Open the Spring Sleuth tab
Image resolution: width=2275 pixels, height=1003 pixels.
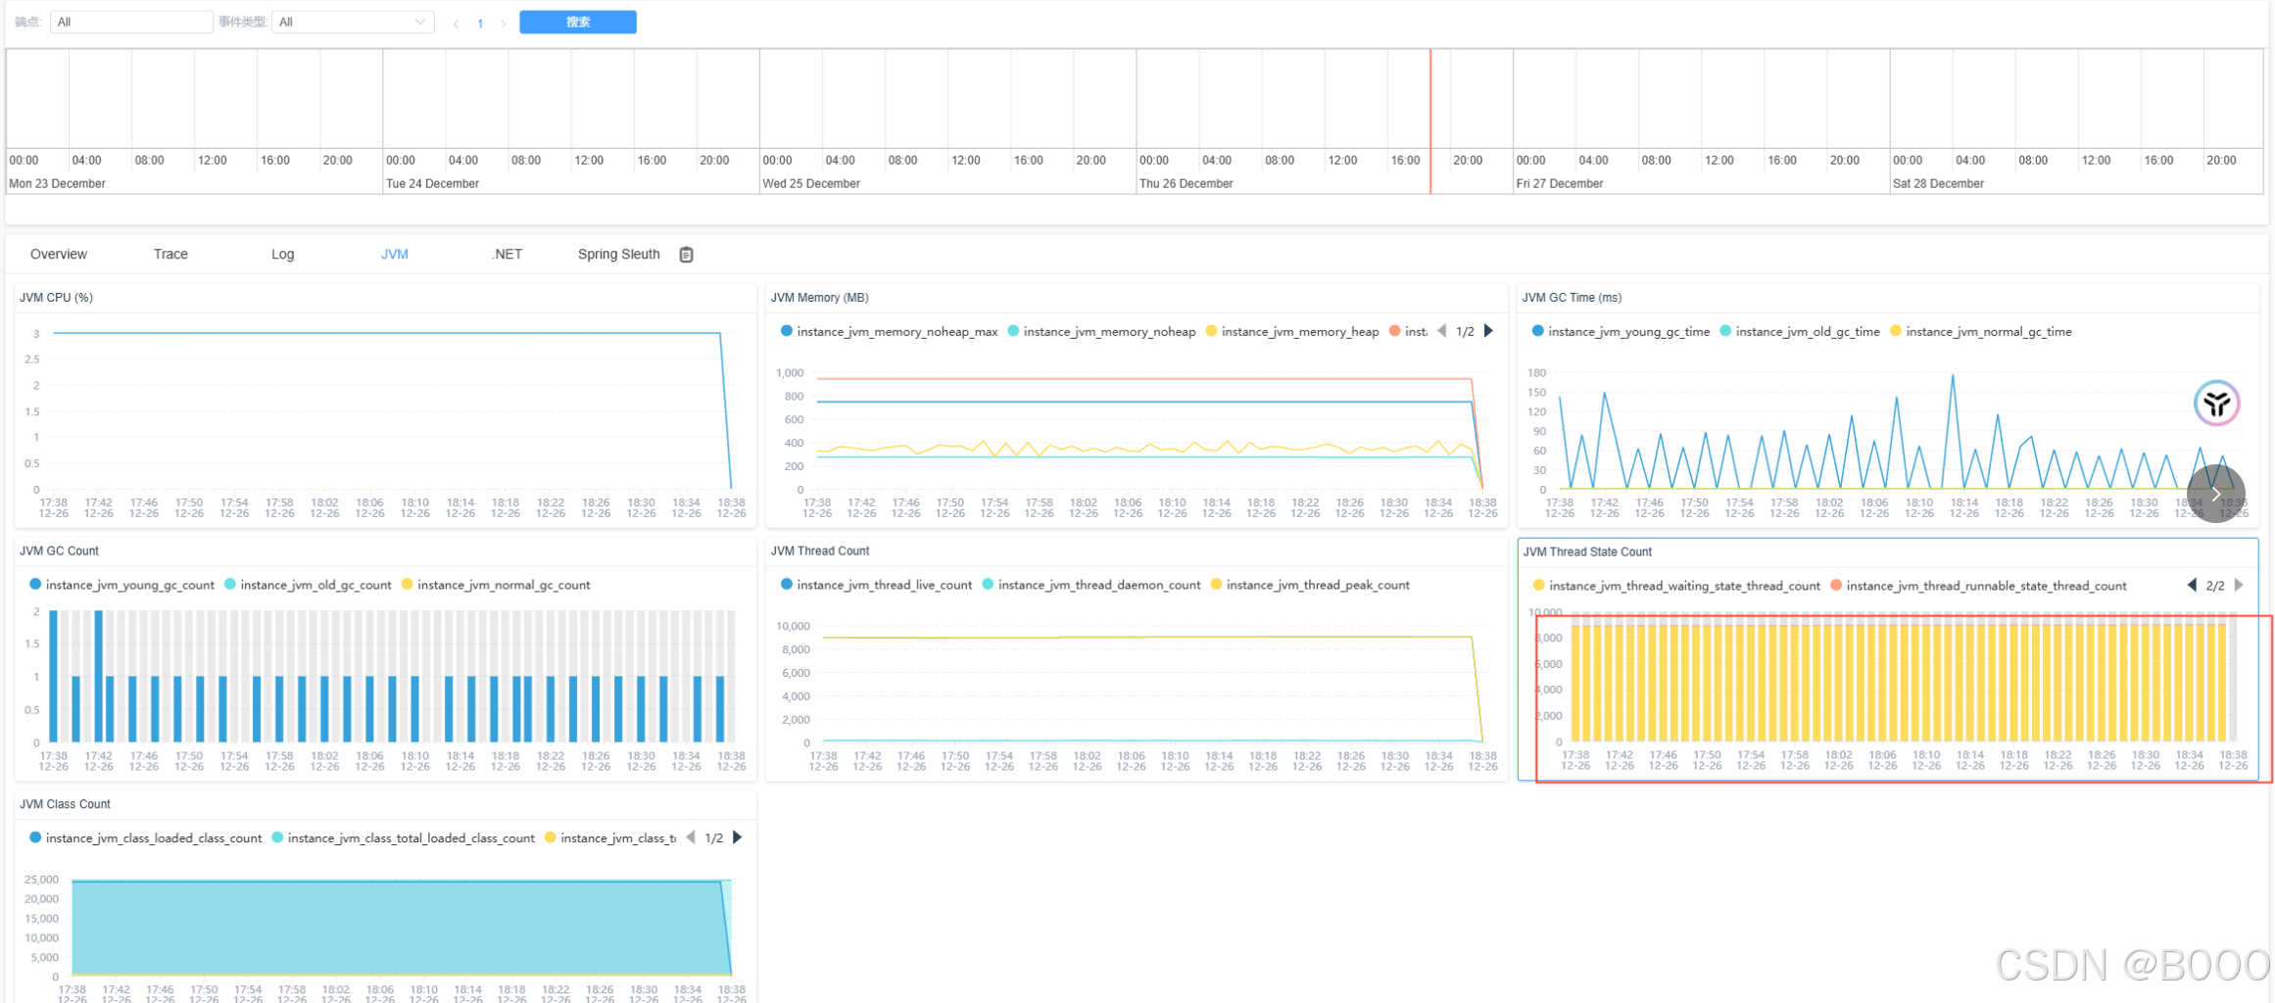click(x=619, y=254)
